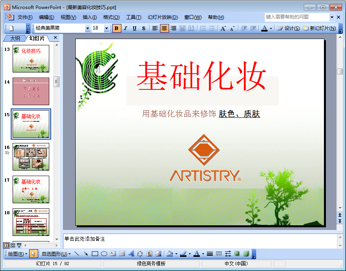Viewport: 346px width, 271px height.
Task: Insert clip art from drawing toolbar
Action: 149,254
